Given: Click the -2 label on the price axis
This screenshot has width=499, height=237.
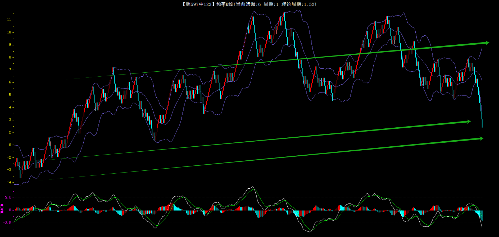Looking at the screenshot, I should (9, 157).
